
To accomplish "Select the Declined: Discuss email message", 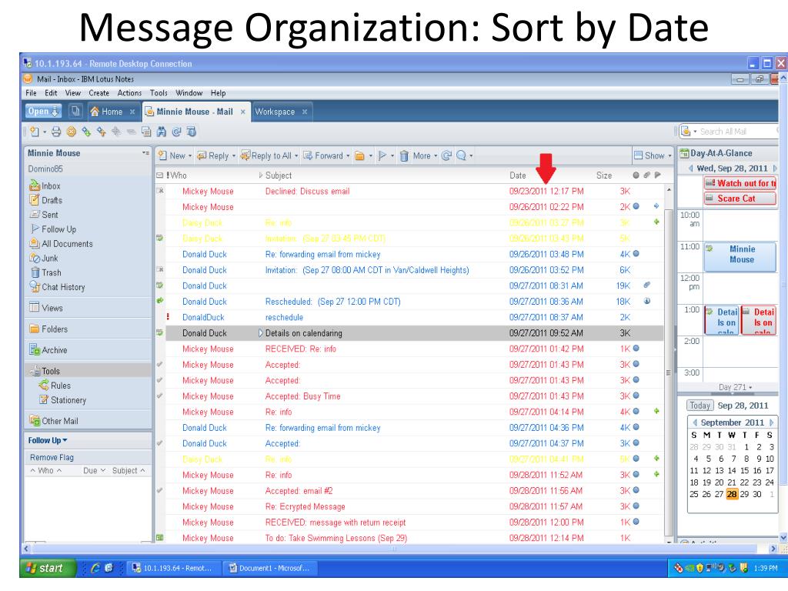I will coord(411,191).
